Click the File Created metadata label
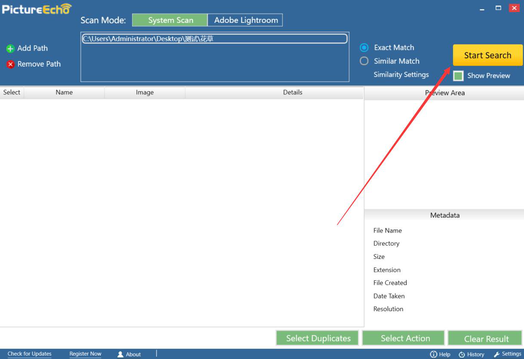Viewport: 524px width, 359px height. point(390,282)
